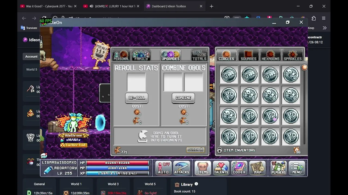Open the Attacks menu
Screen dimensions: 348x195
[x=182, y=168]
